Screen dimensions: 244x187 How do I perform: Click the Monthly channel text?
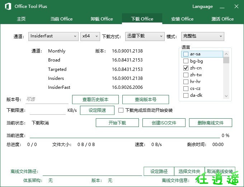[57, 51]
